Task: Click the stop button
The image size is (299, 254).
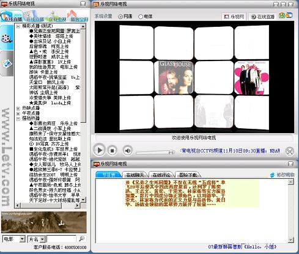Action: coord(112,151)
